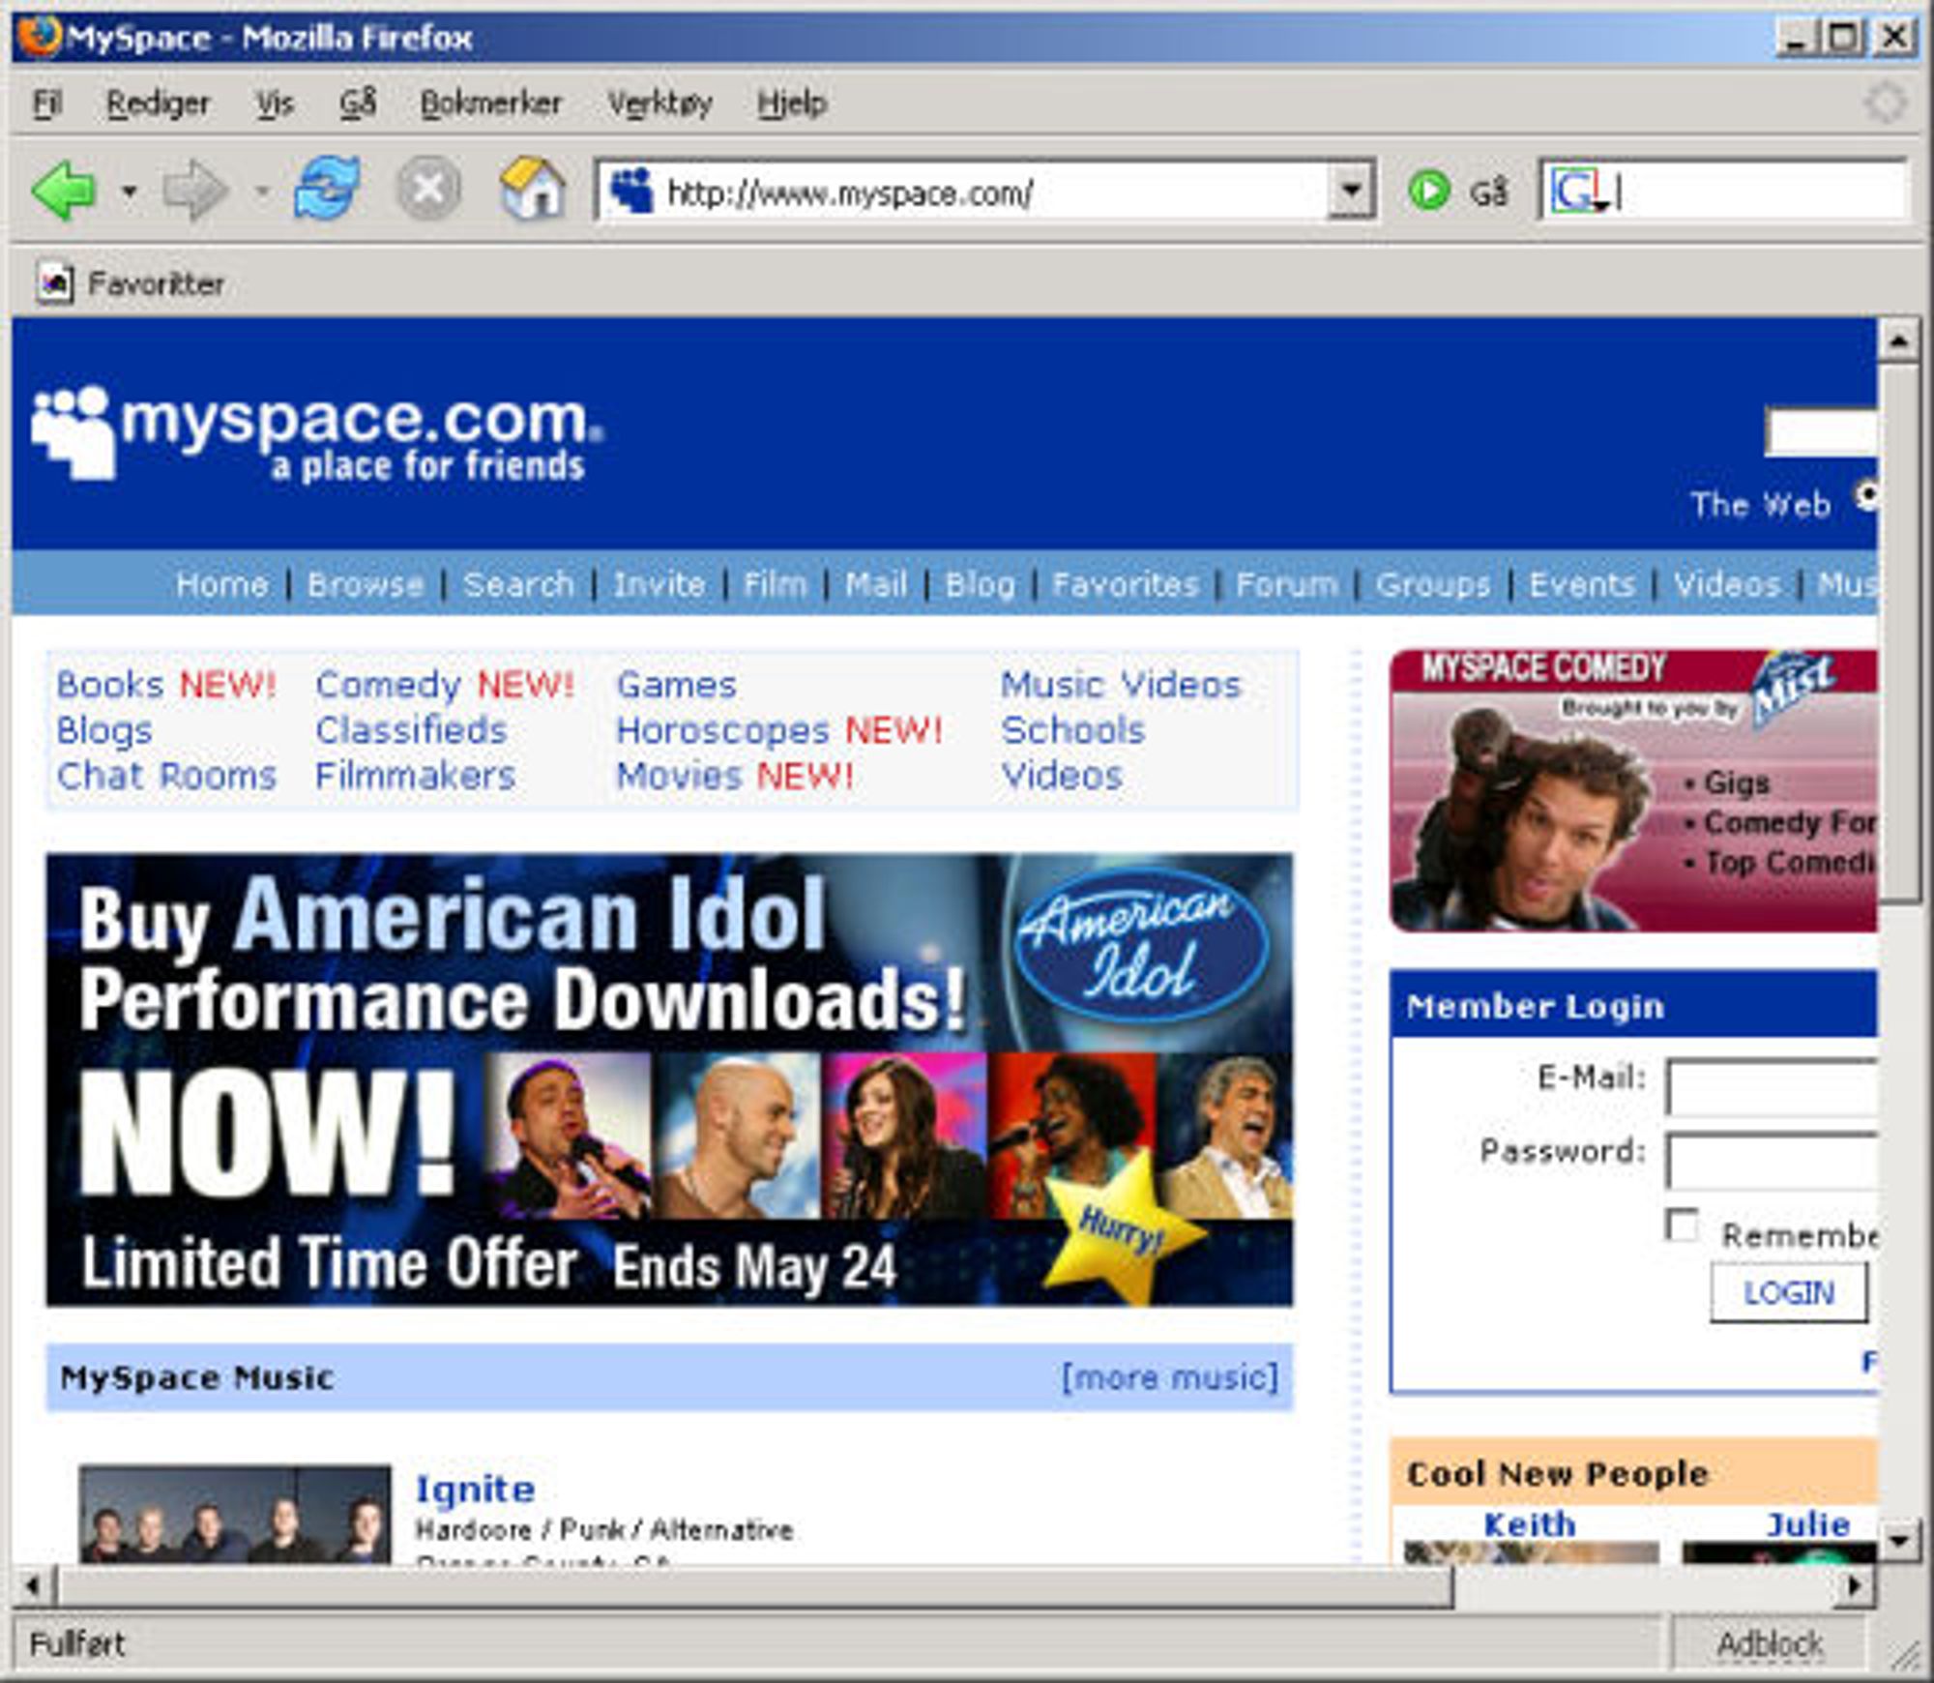The height and width of the screenshot is (1683, 1934).
Task: Open the Filmmakers link
Action: [x=415, y=776]
